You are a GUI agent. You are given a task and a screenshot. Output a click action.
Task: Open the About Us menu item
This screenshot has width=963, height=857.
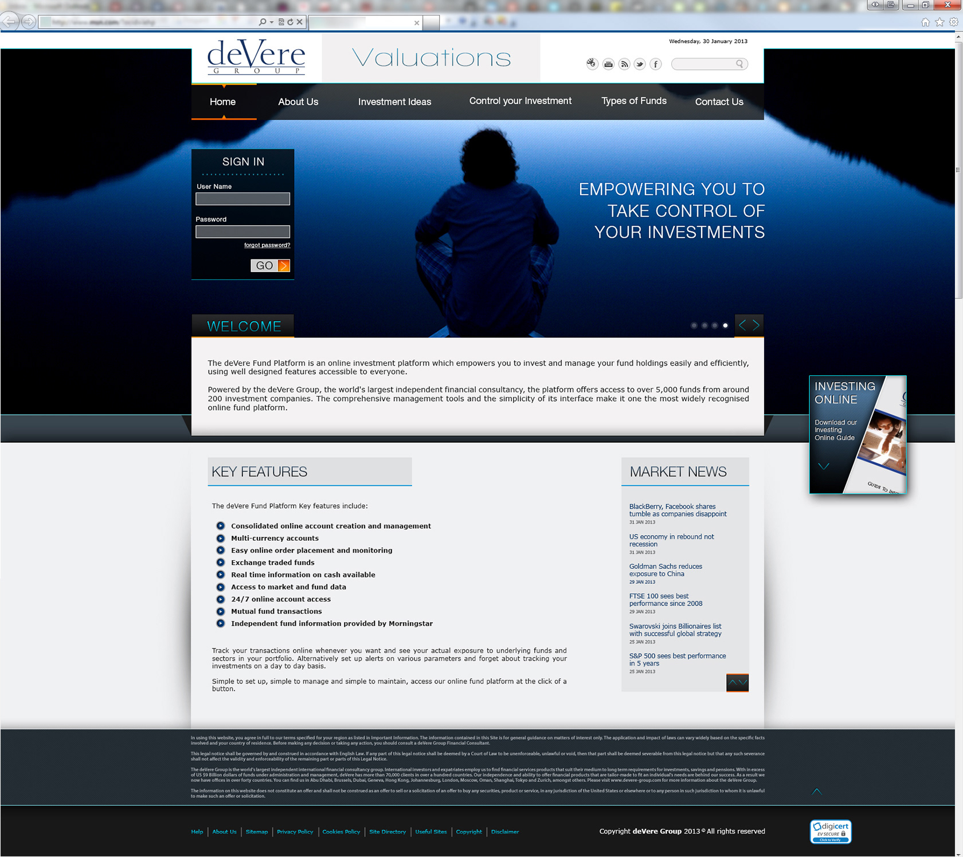(x=298, y=101)
